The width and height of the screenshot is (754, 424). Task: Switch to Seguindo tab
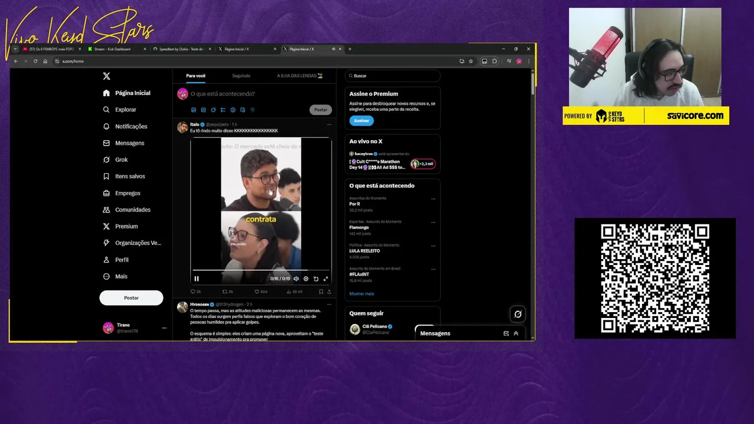241,76
